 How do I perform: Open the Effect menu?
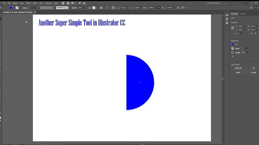click(x=35, y=3)
